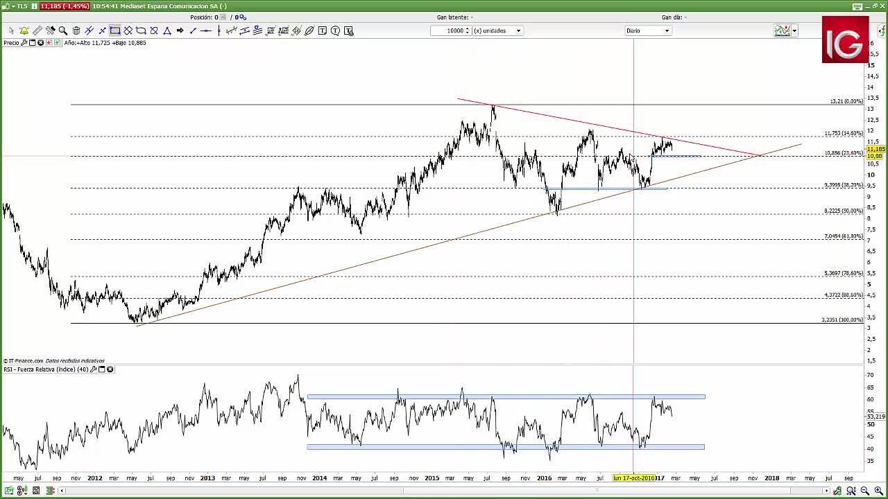888x499 pixels.
Task: Select the rectangle drawing tool
Action: [x=114, y=30]
